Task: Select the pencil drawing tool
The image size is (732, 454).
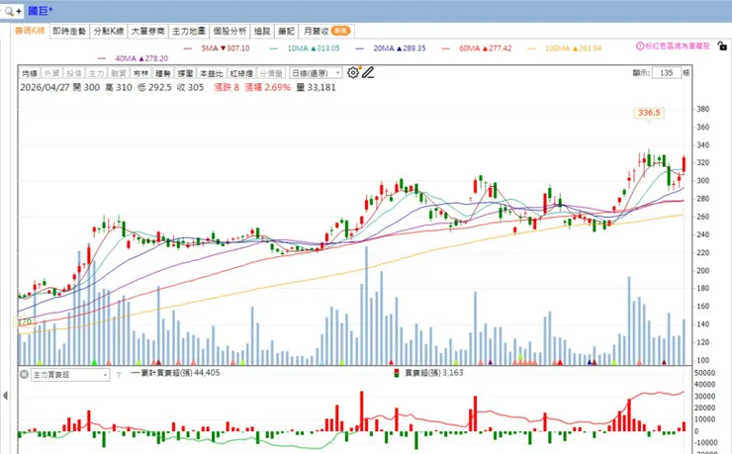Action: pos(368,73)
